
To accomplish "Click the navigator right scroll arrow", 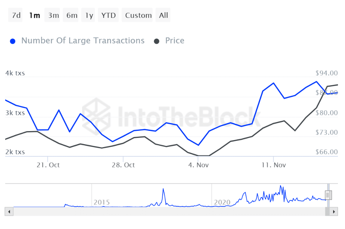I will (334, 212).
